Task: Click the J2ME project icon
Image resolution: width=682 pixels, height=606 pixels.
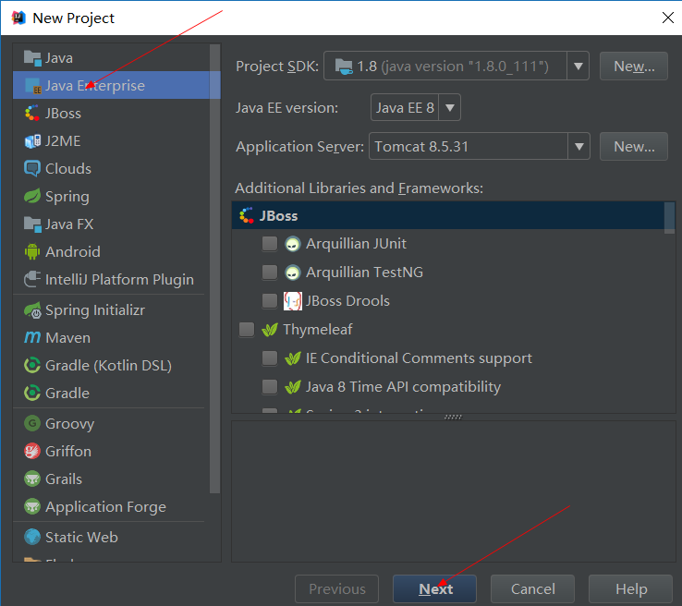Action: pyautogui.click(x=32, y=141)
